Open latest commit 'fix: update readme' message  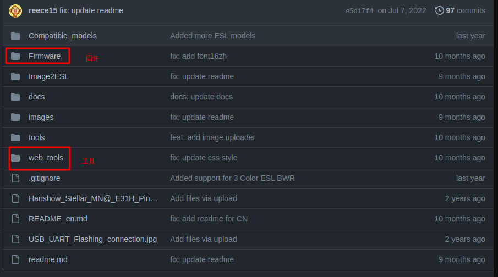[x=91, y=10]
